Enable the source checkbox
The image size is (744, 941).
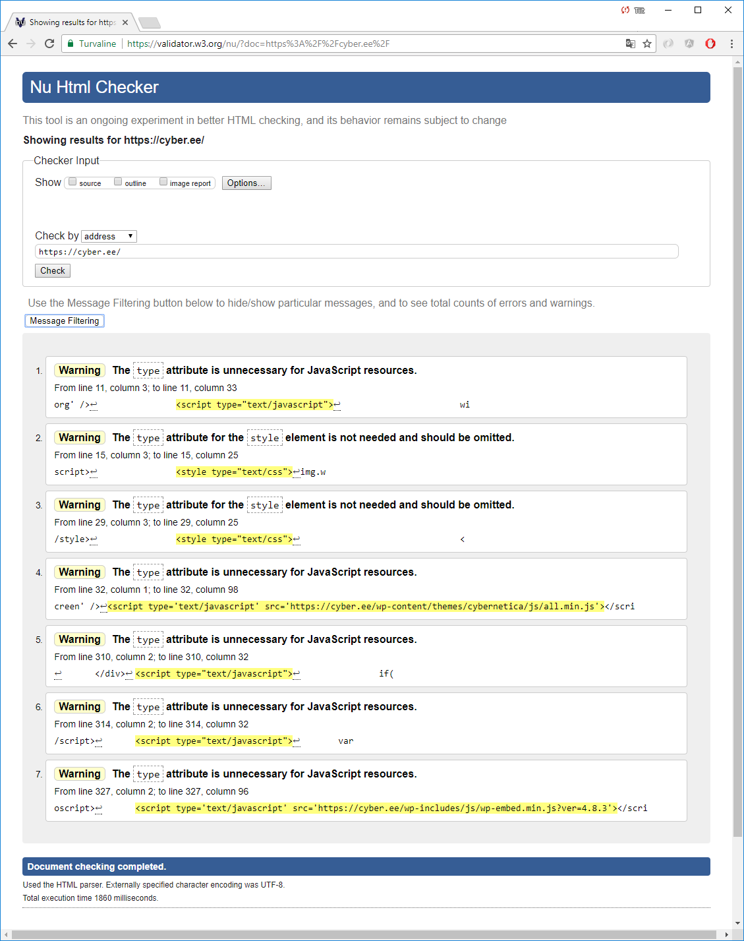(x=73, y=182)
